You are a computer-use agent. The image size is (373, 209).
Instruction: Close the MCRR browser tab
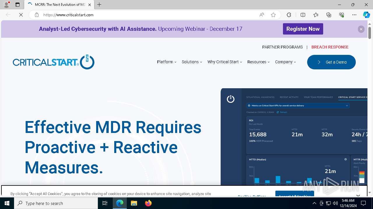point(89,5)
